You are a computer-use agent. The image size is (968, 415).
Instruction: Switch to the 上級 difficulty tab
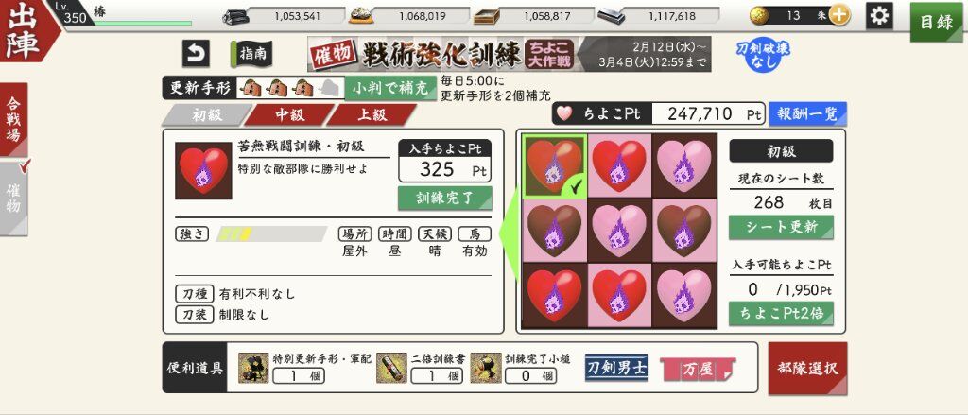tap(372, 115)
